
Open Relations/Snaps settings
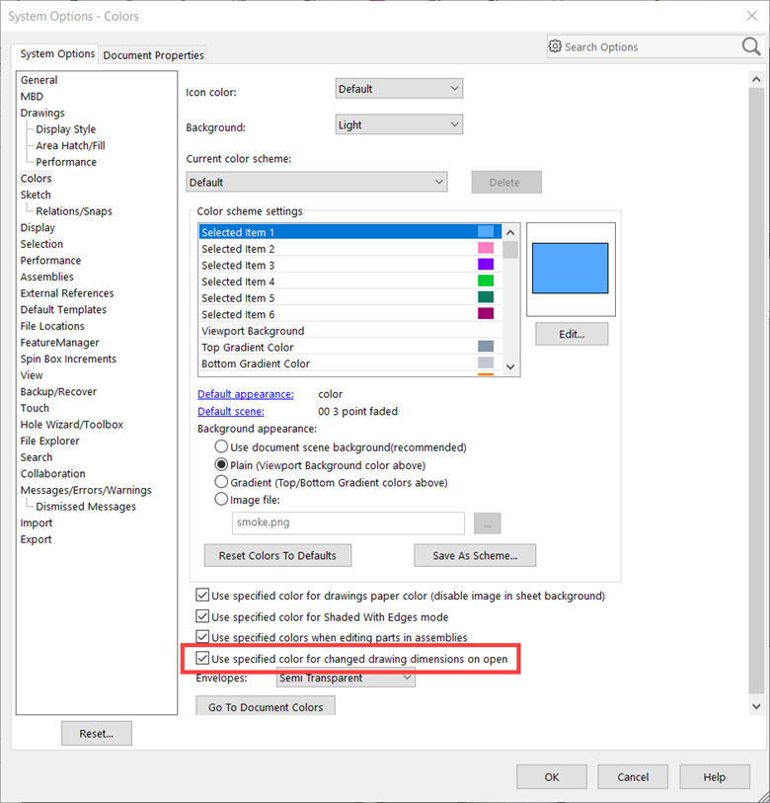tap(74, 211)
